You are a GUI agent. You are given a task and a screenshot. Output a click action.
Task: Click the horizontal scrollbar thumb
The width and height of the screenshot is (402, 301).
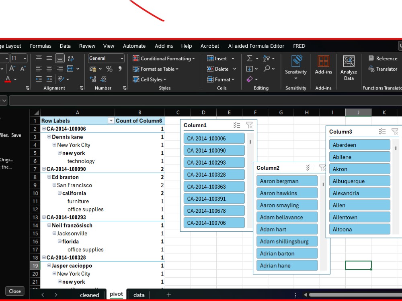tap(355, 295)
